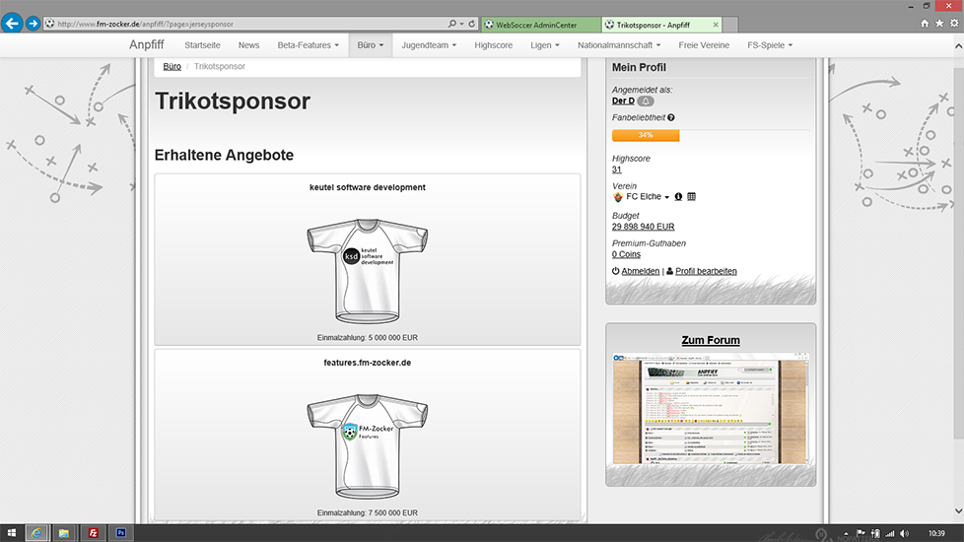Image resolution: width=964 pixels, height=542 pixels.
Task: Click the notification bell badge beside Der D
Action: [x=646, y=102]
